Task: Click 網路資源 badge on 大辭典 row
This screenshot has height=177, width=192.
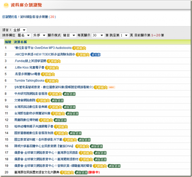Action: pyautogui.click(x=81, y=173)
